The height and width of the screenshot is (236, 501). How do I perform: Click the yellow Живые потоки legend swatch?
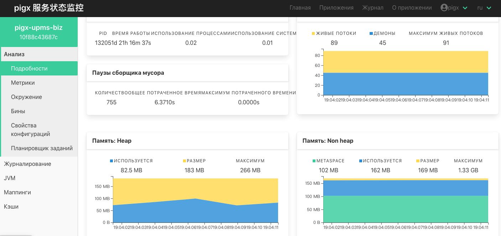point(313,33)
